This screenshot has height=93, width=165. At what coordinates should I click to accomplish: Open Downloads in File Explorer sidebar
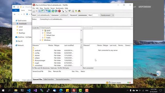22,24
